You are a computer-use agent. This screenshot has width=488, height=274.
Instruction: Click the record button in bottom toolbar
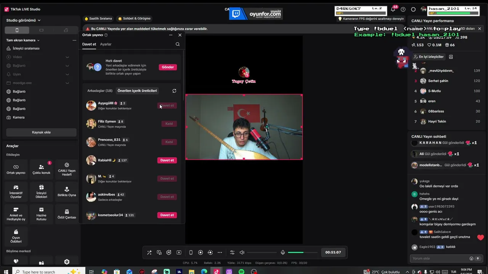(x=201, y=252)
